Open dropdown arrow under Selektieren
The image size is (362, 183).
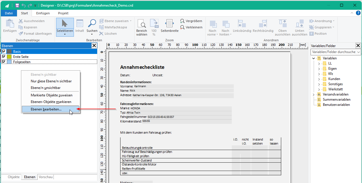tap(65, 34)
